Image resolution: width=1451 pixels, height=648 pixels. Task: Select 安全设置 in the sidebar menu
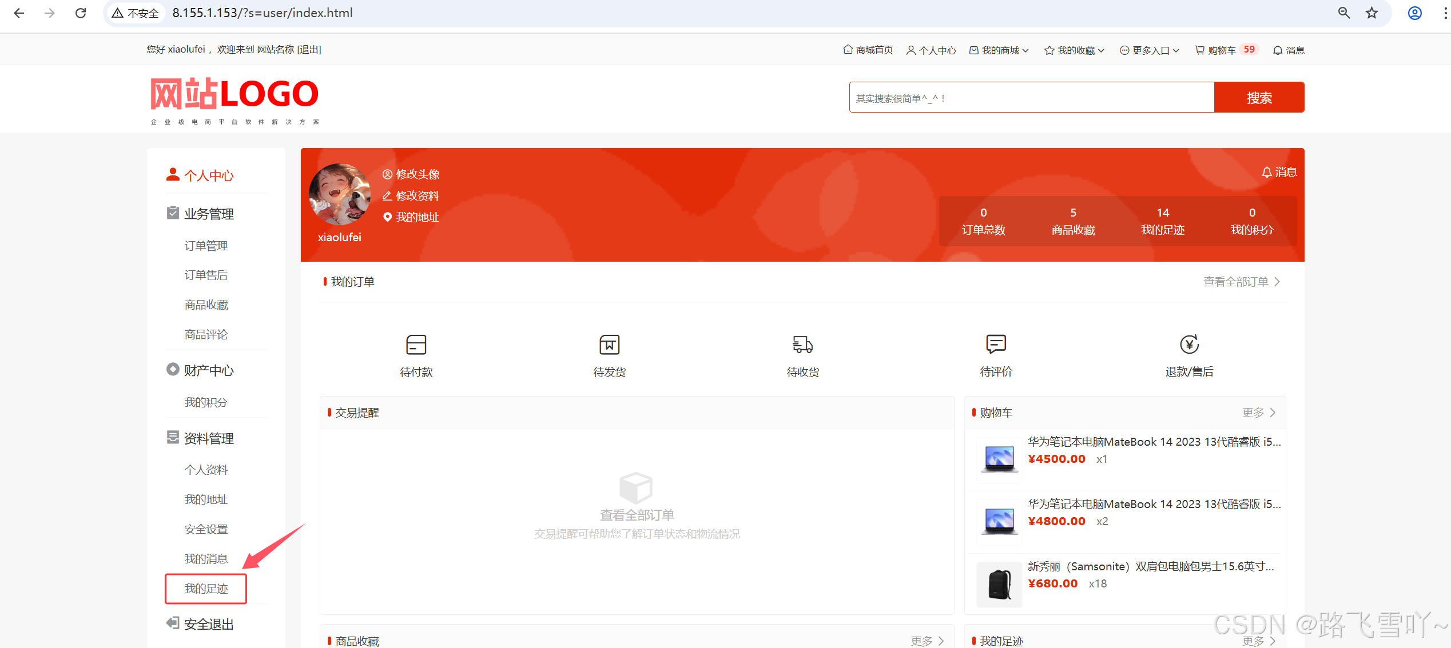pos(206,529)
